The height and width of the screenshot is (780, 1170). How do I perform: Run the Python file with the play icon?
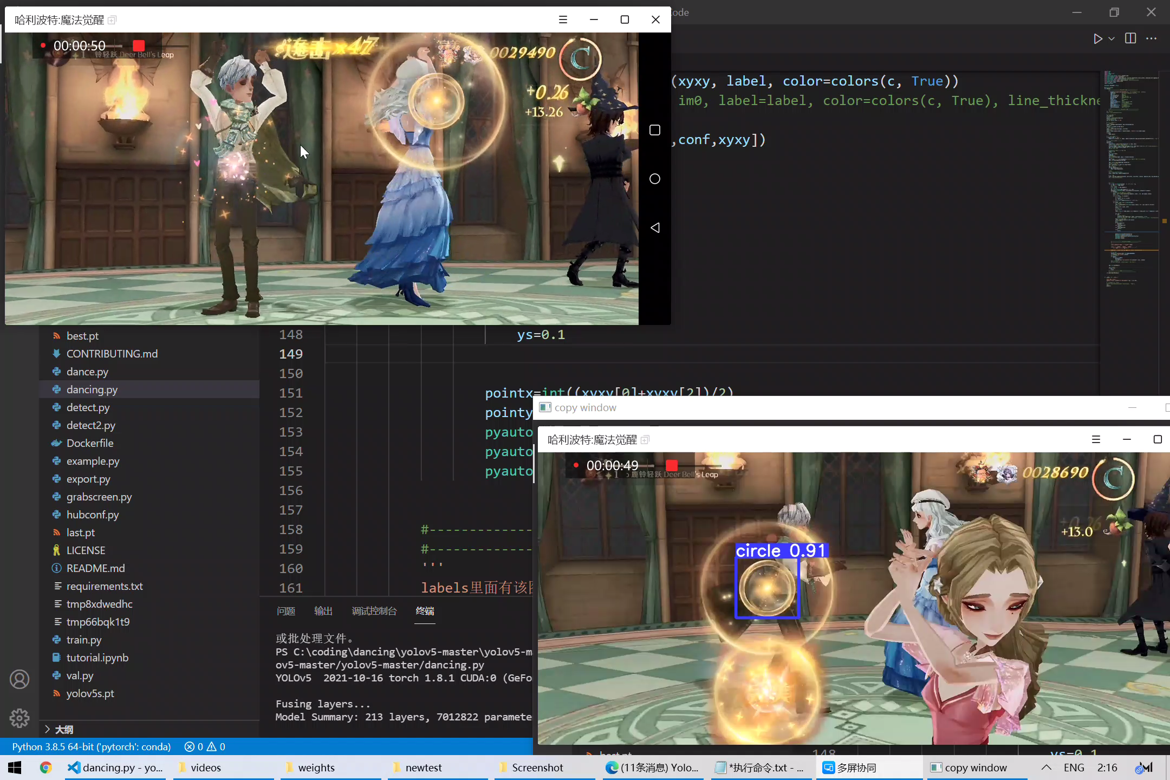click(x=1098, y=38)
